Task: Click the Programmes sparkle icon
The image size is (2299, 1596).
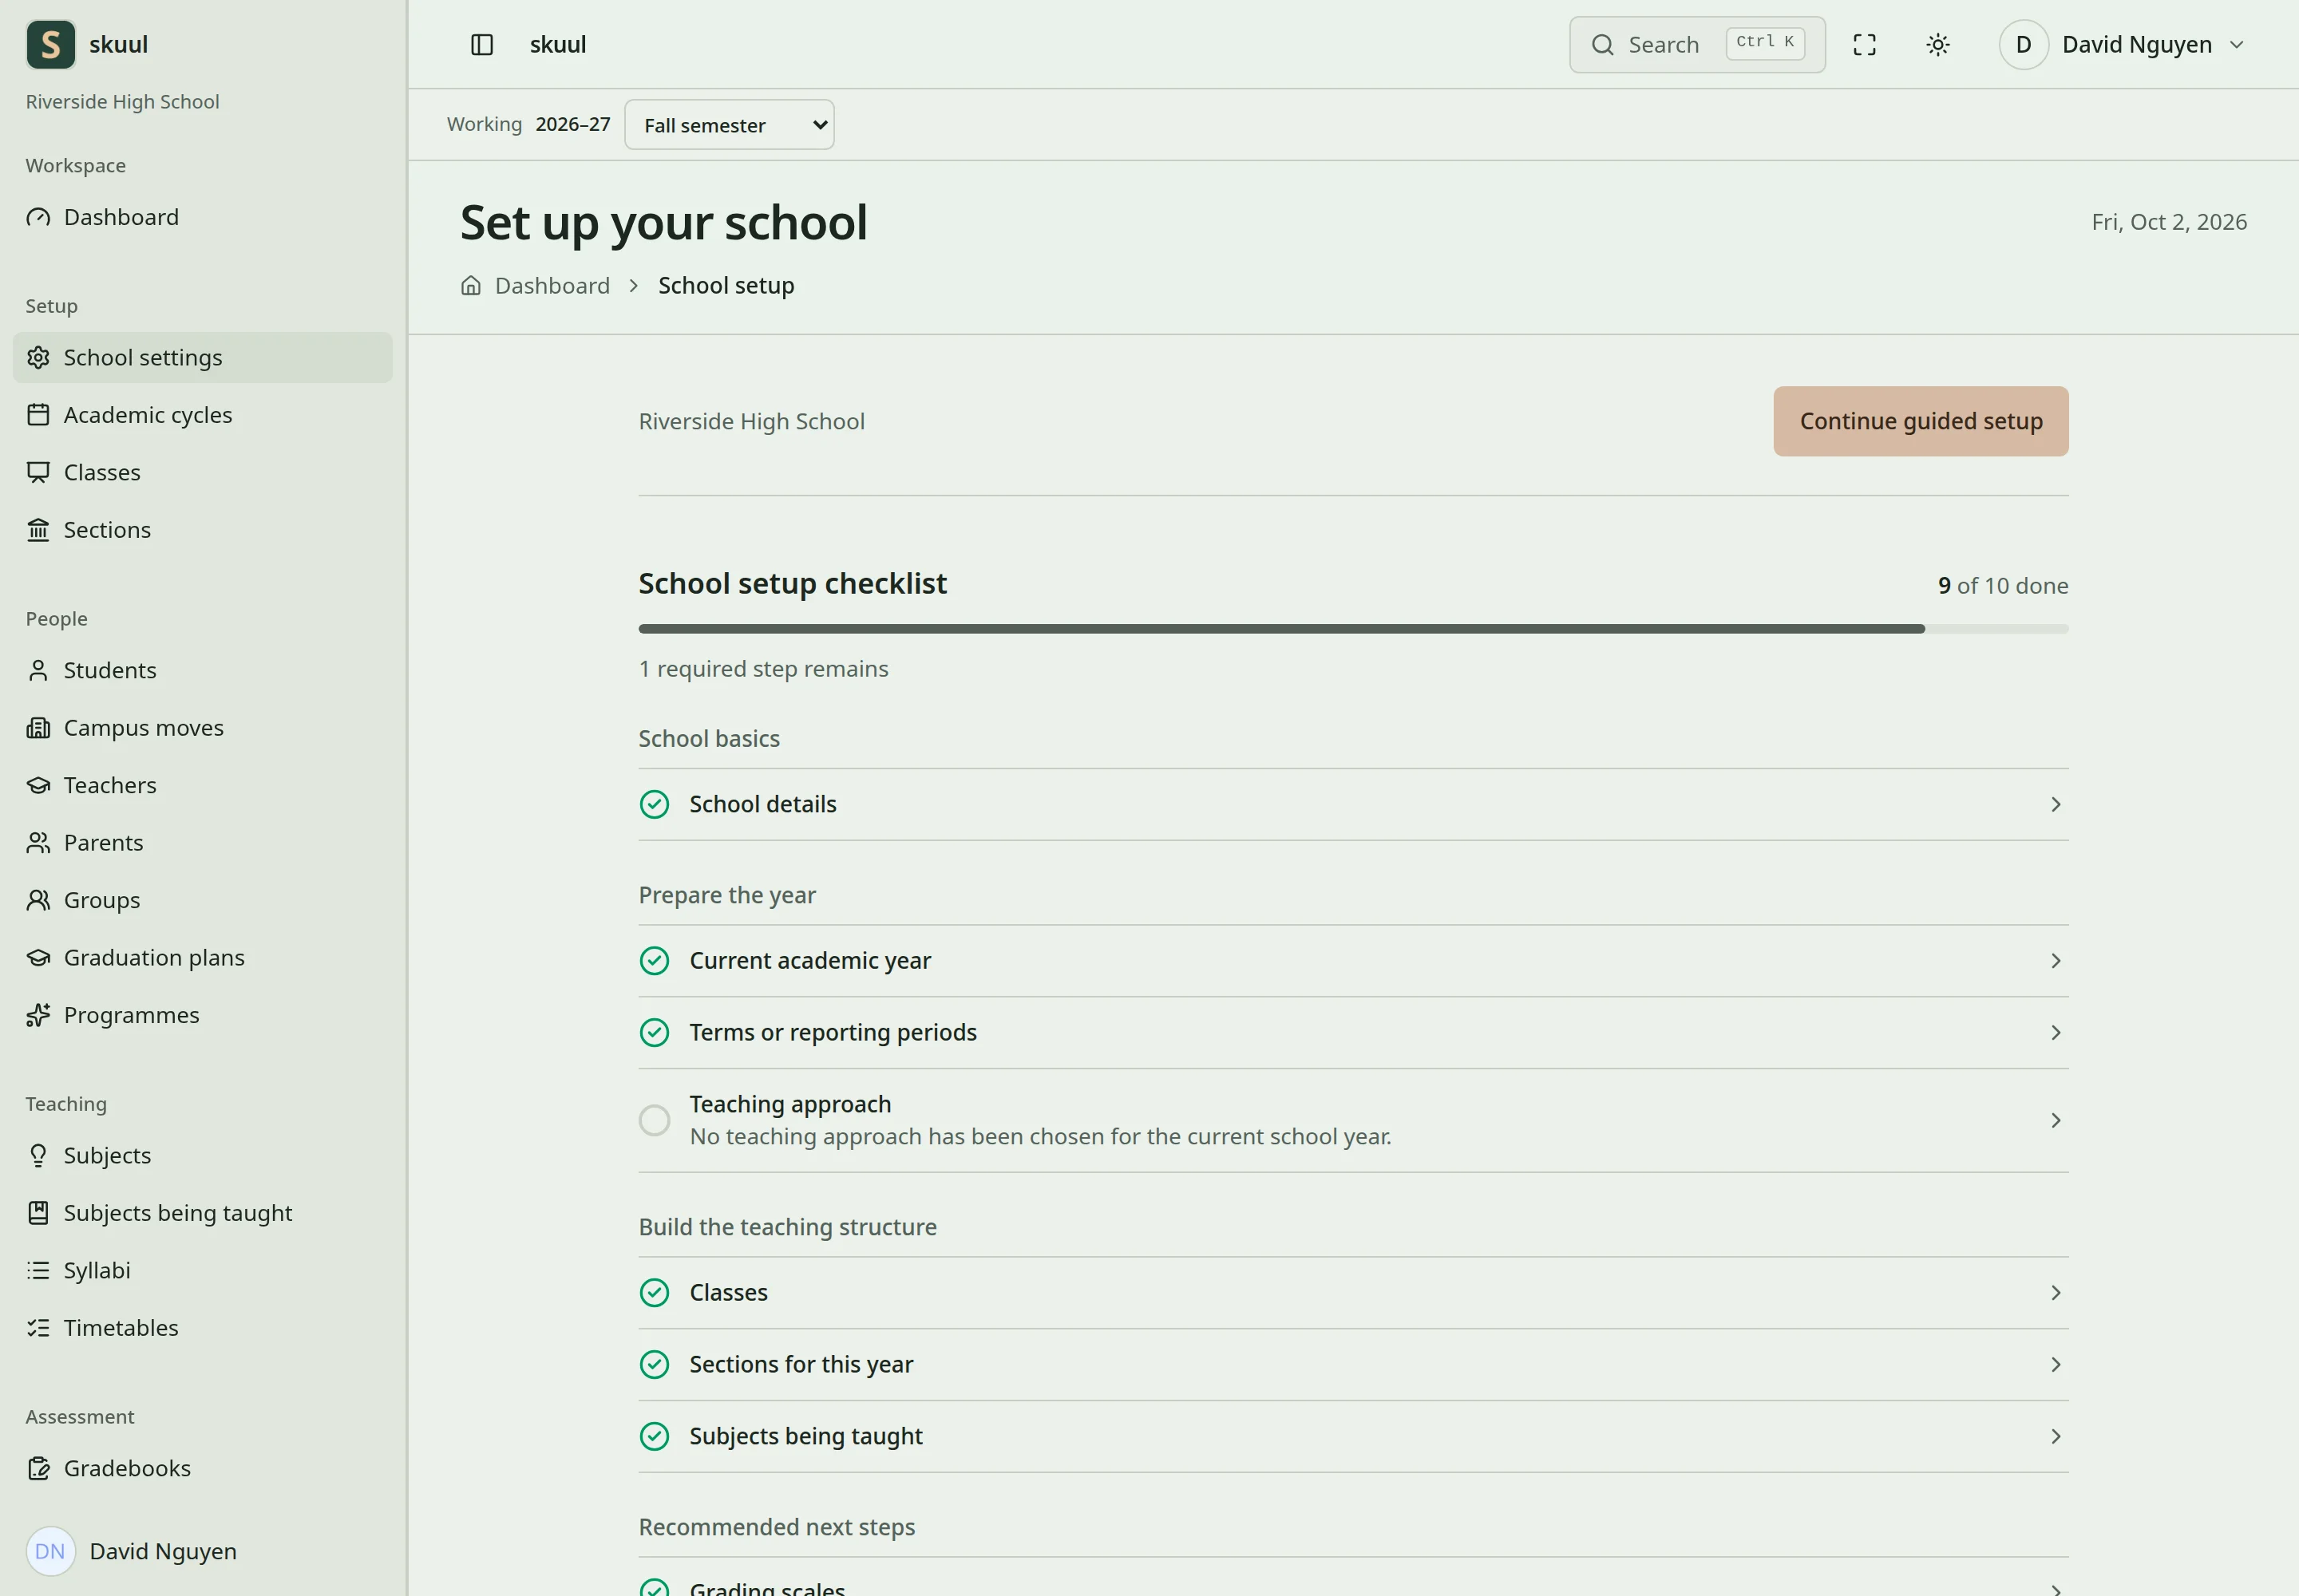Action: click(38, 1015)
